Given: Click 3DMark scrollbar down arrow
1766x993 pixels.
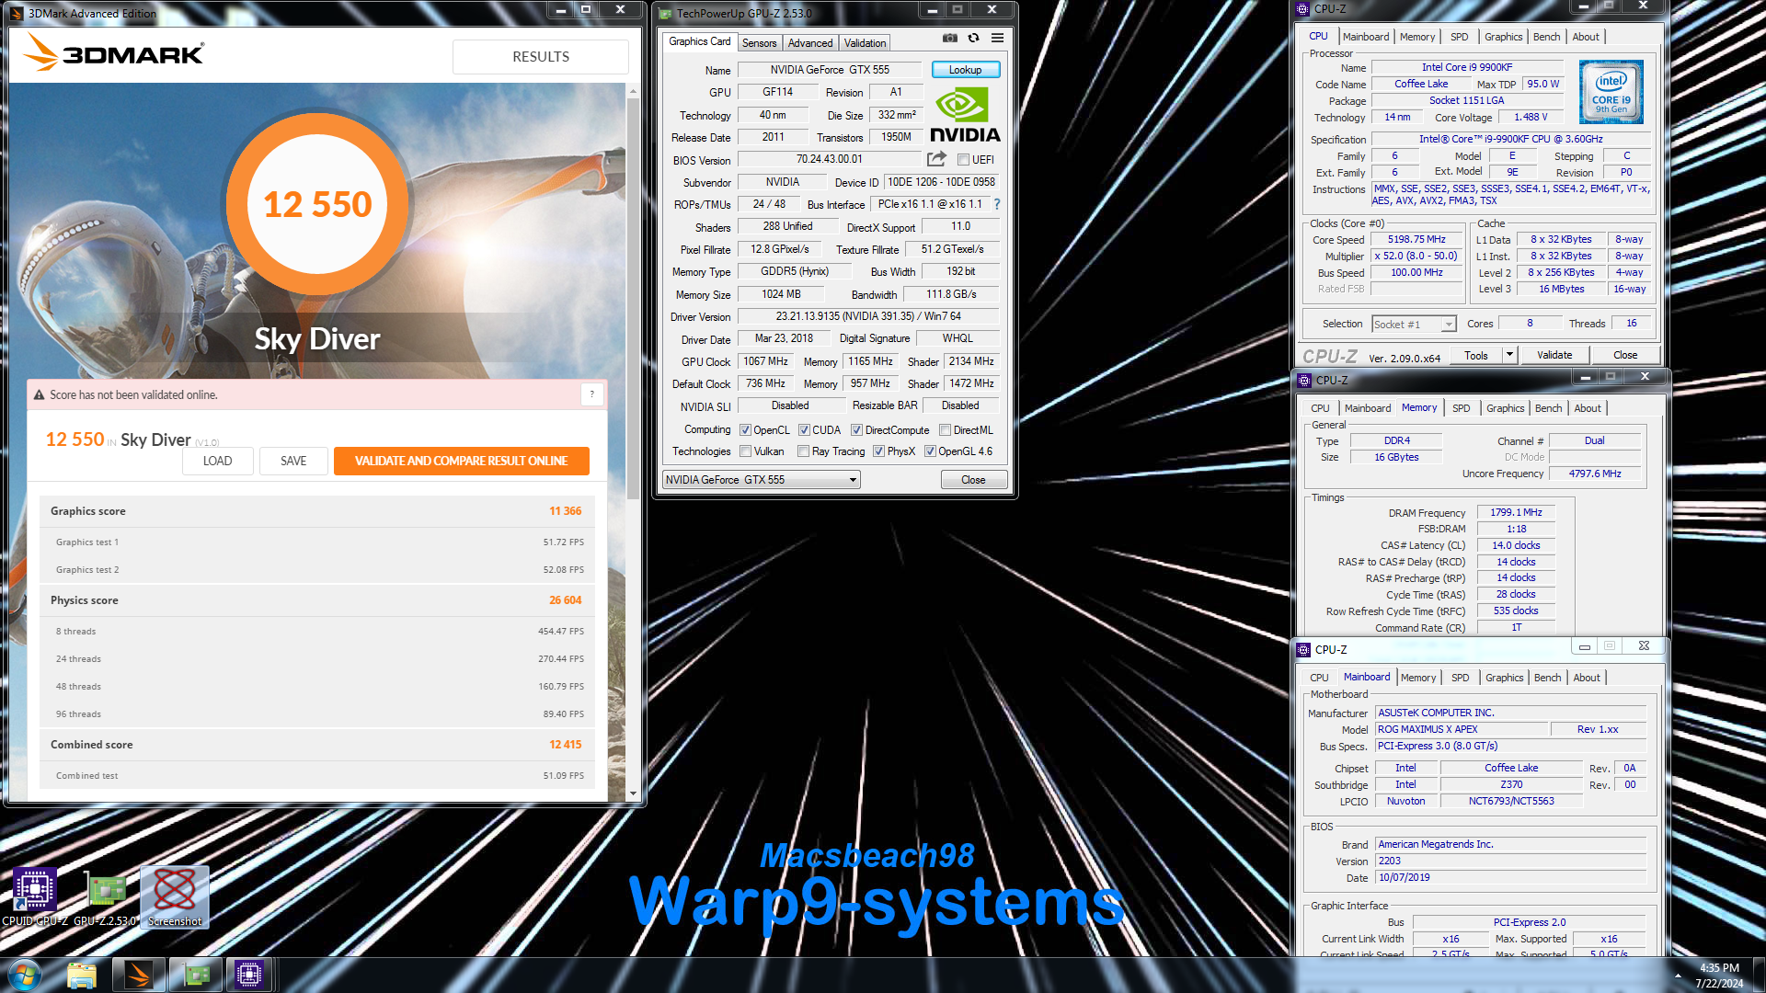Looking at the screenshot, I should 633,793.
